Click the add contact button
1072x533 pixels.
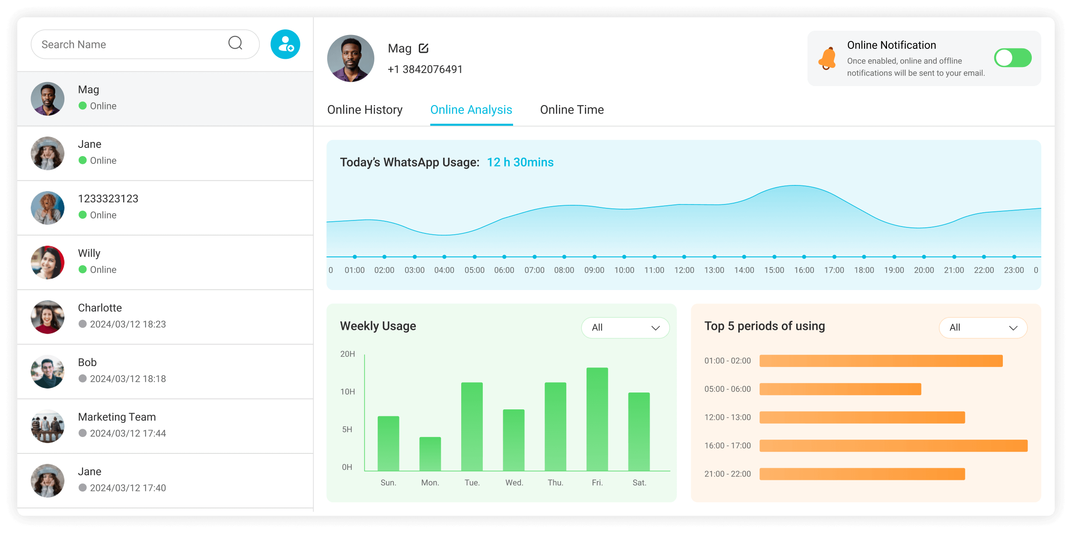click(285, 44)
